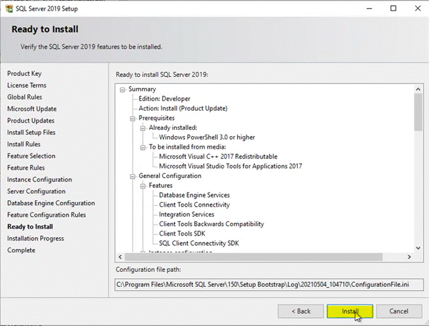Click the vertical scrollbar thumb in summary
The height and width of the screenshot is (326, 429).
(x=418, y=112)
